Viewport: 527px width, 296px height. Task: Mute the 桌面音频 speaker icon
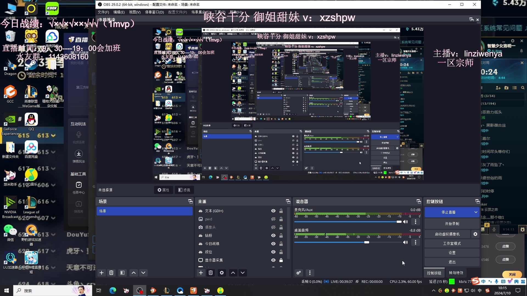tap(405, 242)
